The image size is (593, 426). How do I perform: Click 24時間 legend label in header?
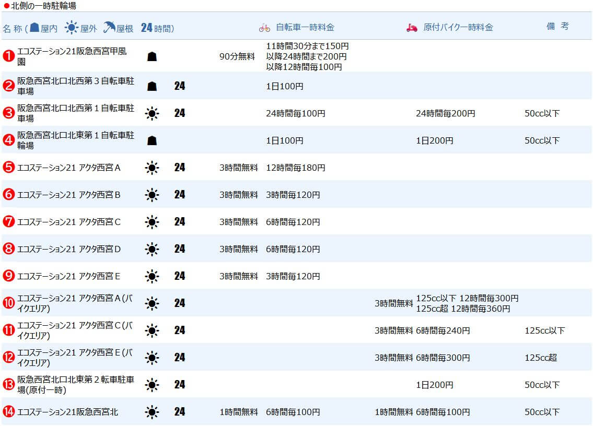(x=157, y=28)
